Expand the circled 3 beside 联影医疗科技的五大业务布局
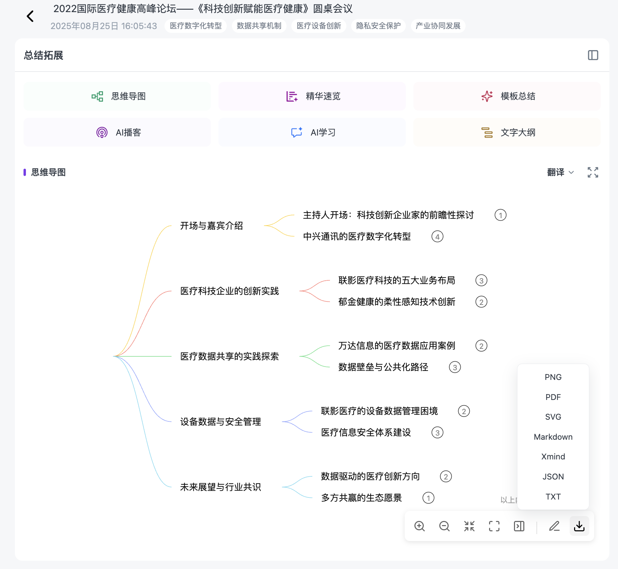 481,280
